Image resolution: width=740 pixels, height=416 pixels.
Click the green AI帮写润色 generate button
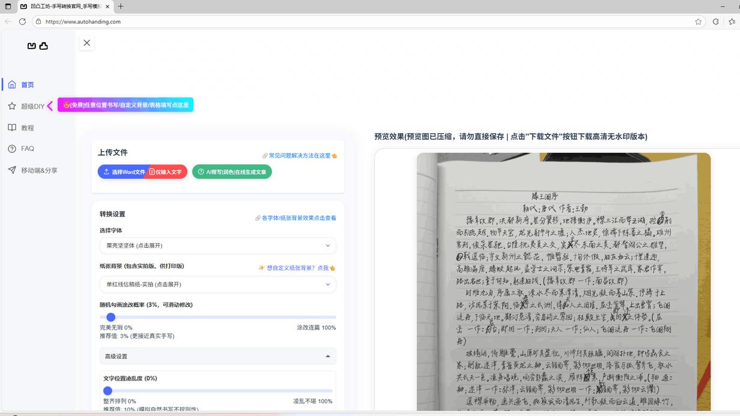point(232,172)
